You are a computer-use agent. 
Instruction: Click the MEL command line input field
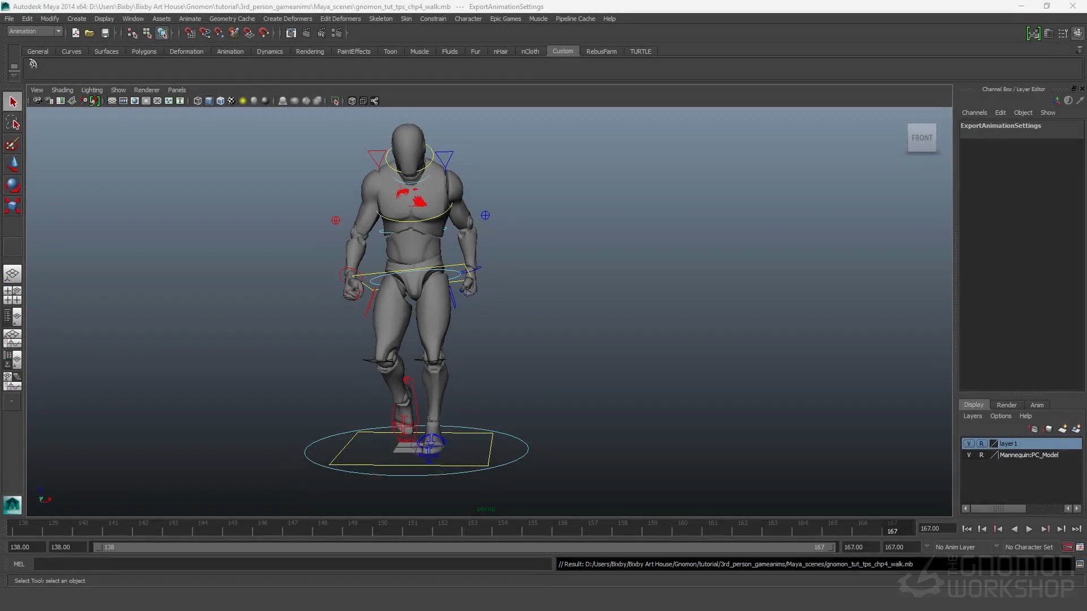click(292, 564)
